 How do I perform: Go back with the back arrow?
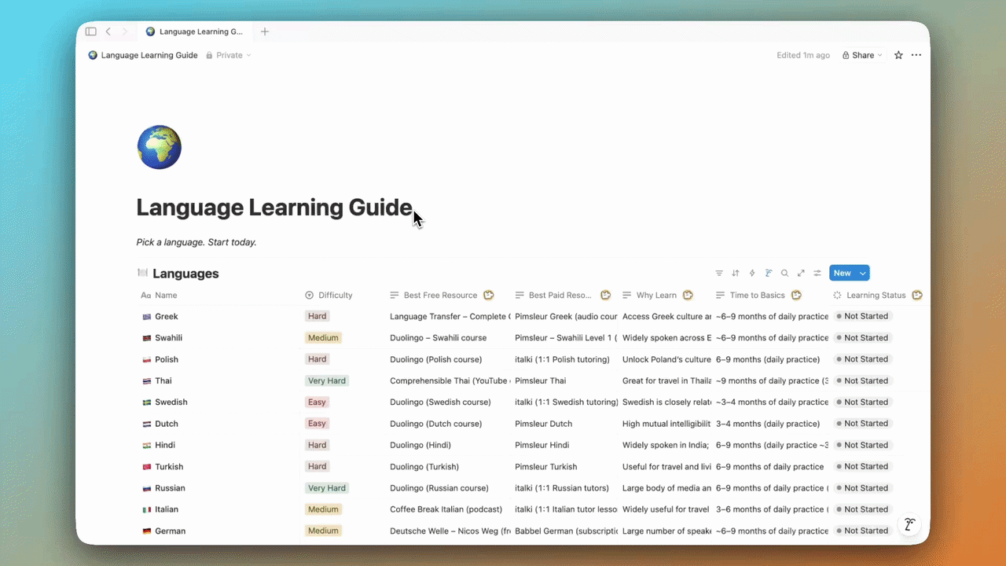[108, 31]
